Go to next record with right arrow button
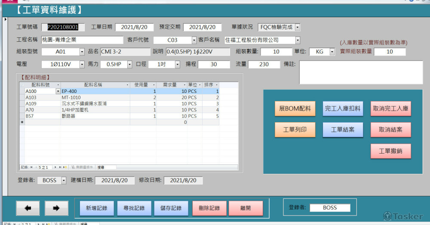This screenshot has width=430, height=225. click(56, 208)
